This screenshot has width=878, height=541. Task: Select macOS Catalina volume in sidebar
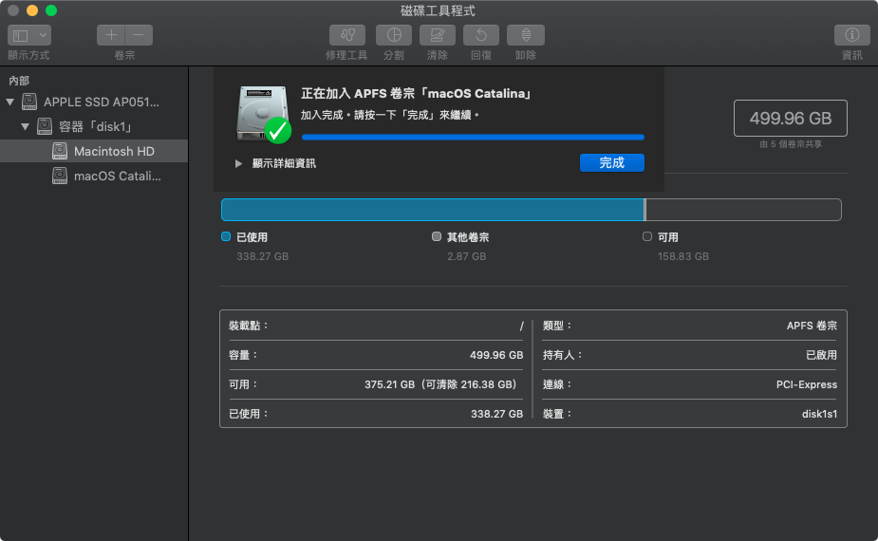(119, 176)
